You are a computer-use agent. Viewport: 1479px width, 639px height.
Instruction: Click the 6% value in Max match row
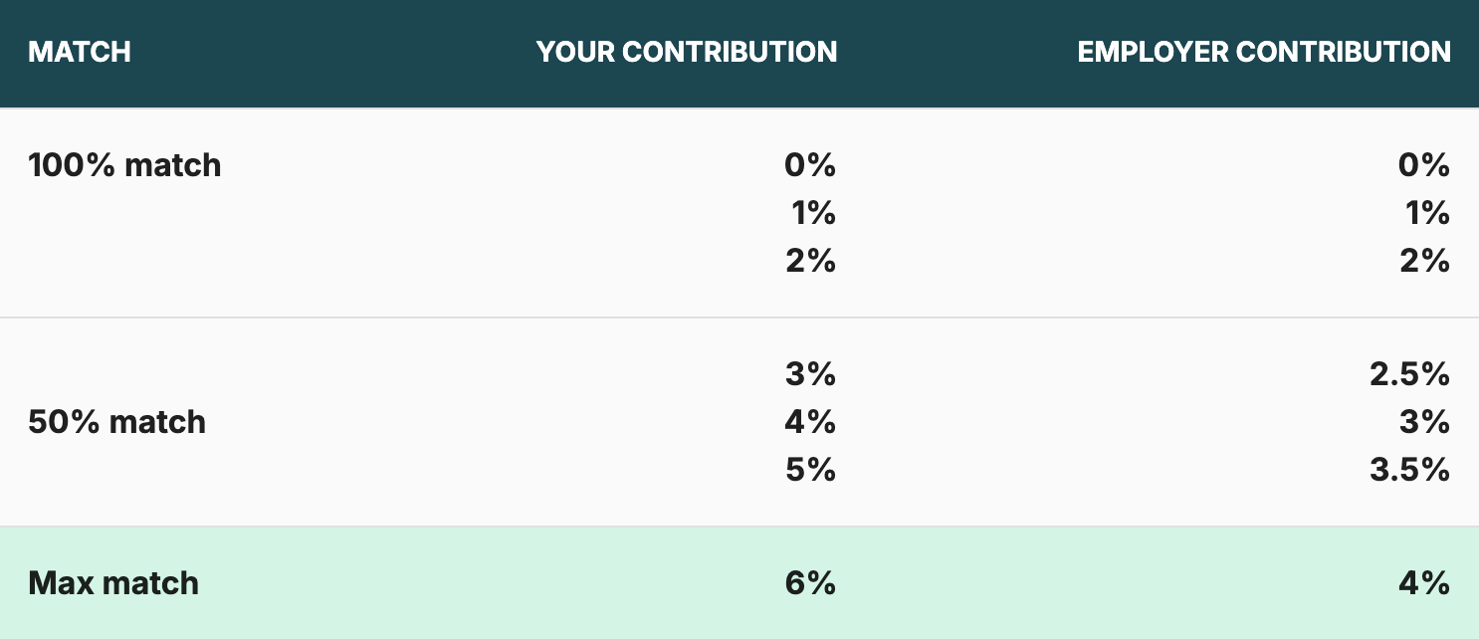point(810,583)
